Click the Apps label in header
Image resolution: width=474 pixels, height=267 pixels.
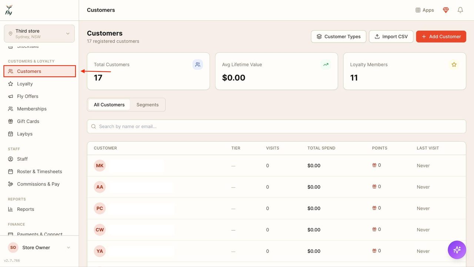428,10
